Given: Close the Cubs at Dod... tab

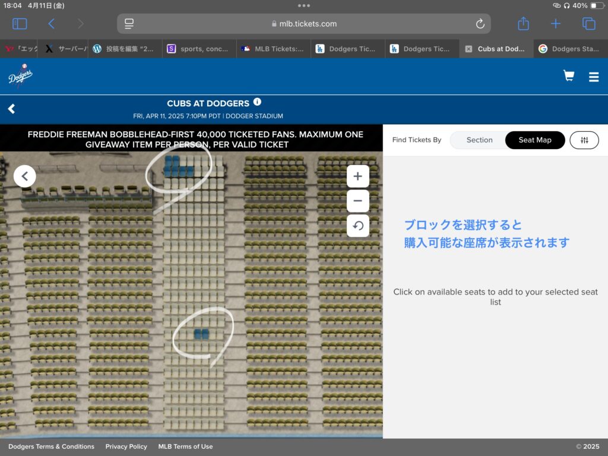Looking at the screenshot, I should pos(469,49).
